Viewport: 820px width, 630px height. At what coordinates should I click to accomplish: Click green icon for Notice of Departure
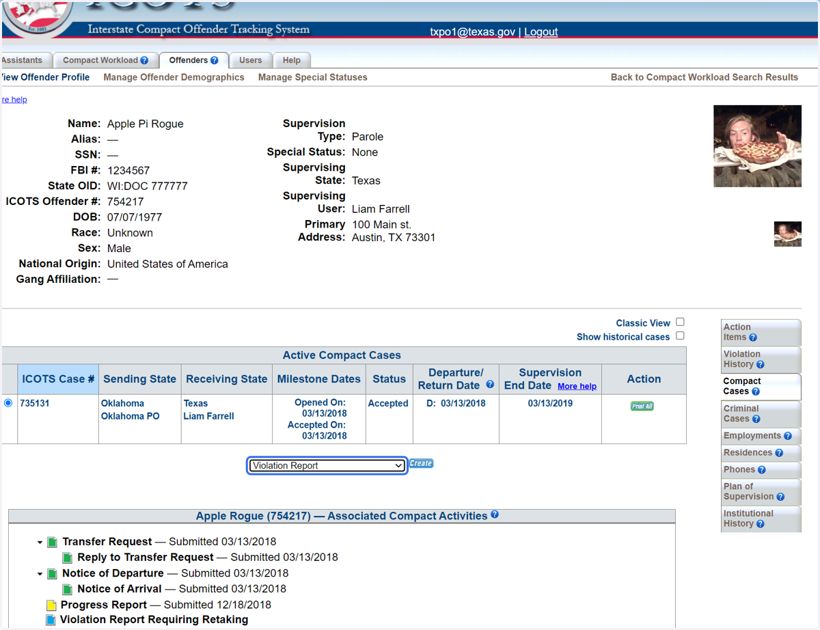coord(52,574)
